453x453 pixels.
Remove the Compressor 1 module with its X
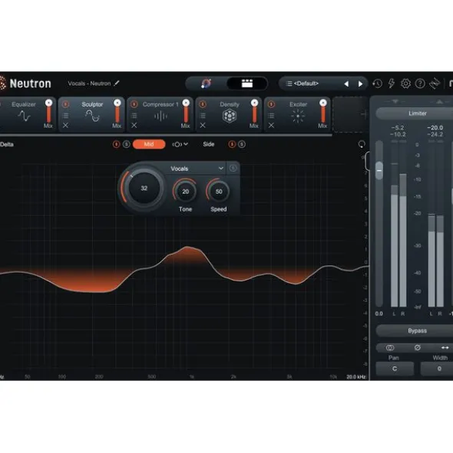pyautogui.click(x=134, y=126)
